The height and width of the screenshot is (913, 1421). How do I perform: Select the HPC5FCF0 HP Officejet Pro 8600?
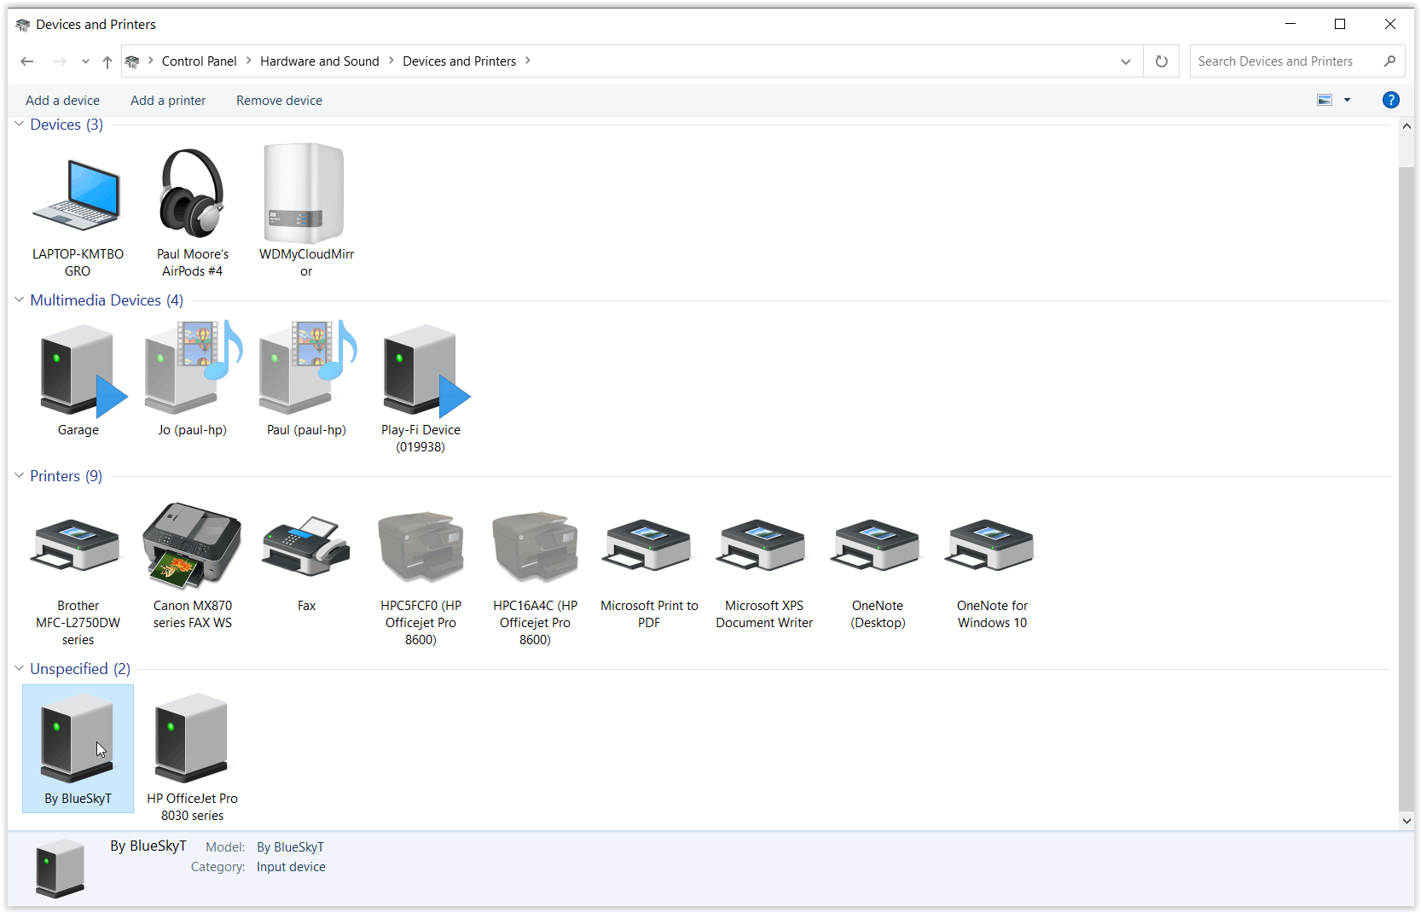coord(420,546)
